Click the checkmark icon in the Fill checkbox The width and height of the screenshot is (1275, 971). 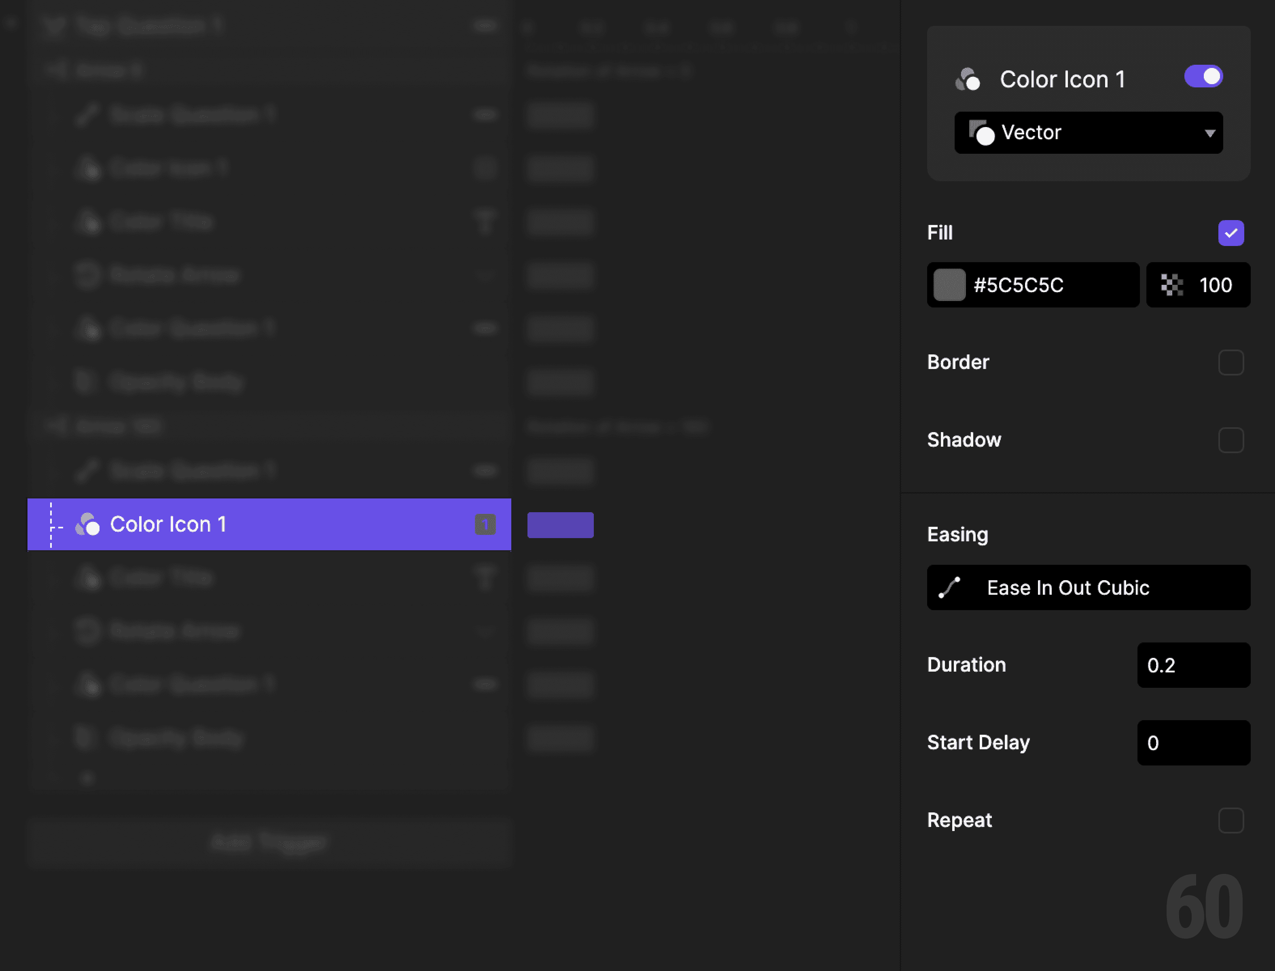[1231, 233]
